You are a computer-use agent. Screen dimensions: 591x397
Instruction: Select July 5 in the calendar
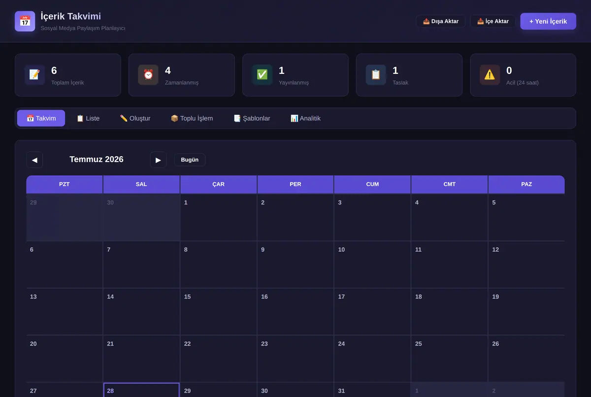pos(526,217)
